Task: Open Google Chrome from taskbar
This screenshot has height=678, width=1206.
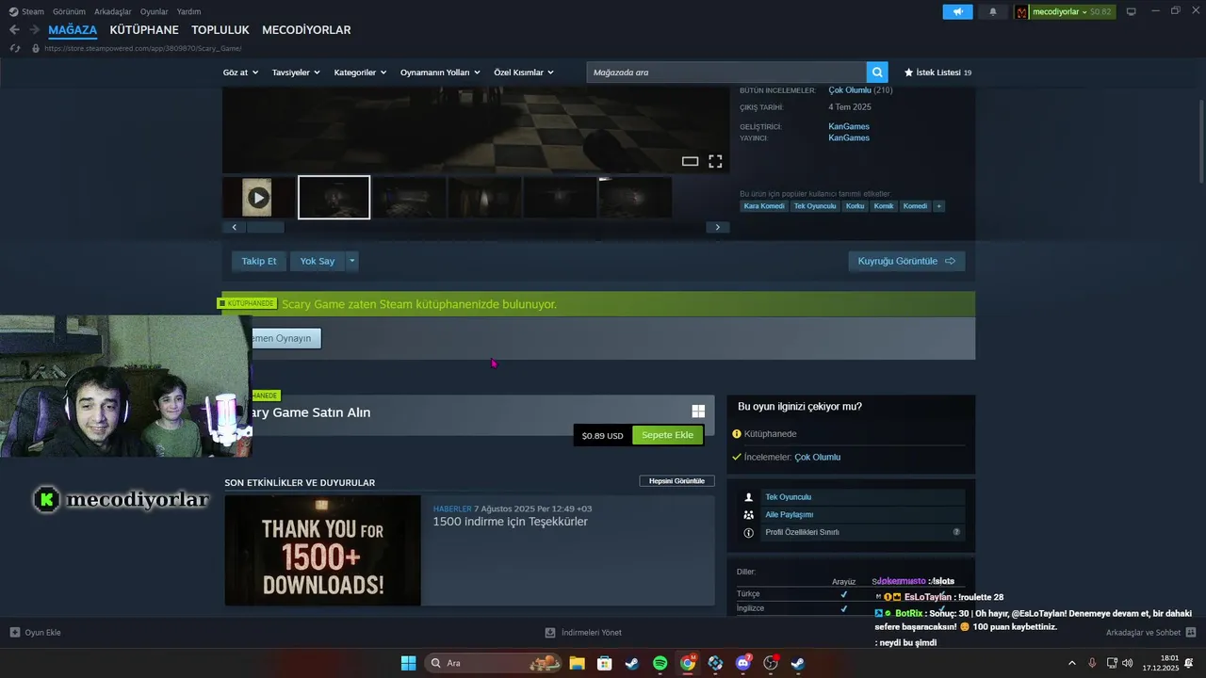Action: [688, 663]
